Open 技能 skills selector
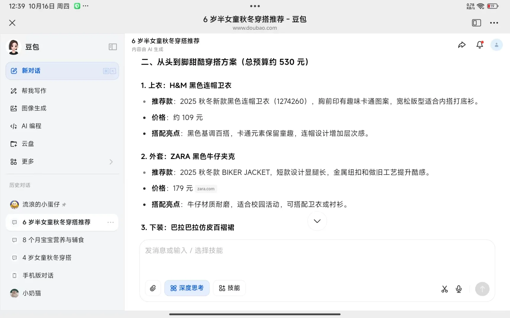Image resolution: width=510 pixels, height=318 pixels. (x=229, y=288)
